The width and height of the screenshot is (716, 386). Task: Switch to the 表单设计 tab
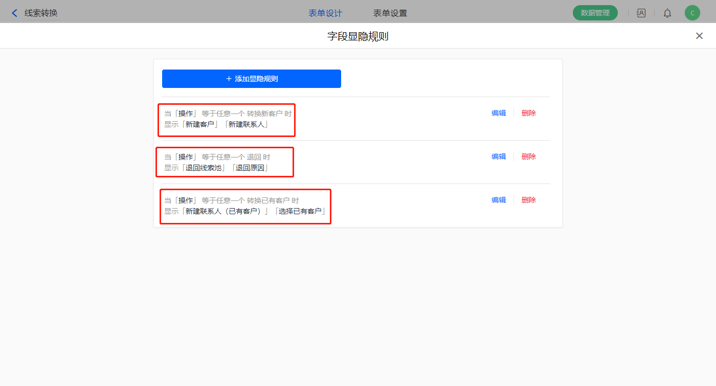[325, 13]
